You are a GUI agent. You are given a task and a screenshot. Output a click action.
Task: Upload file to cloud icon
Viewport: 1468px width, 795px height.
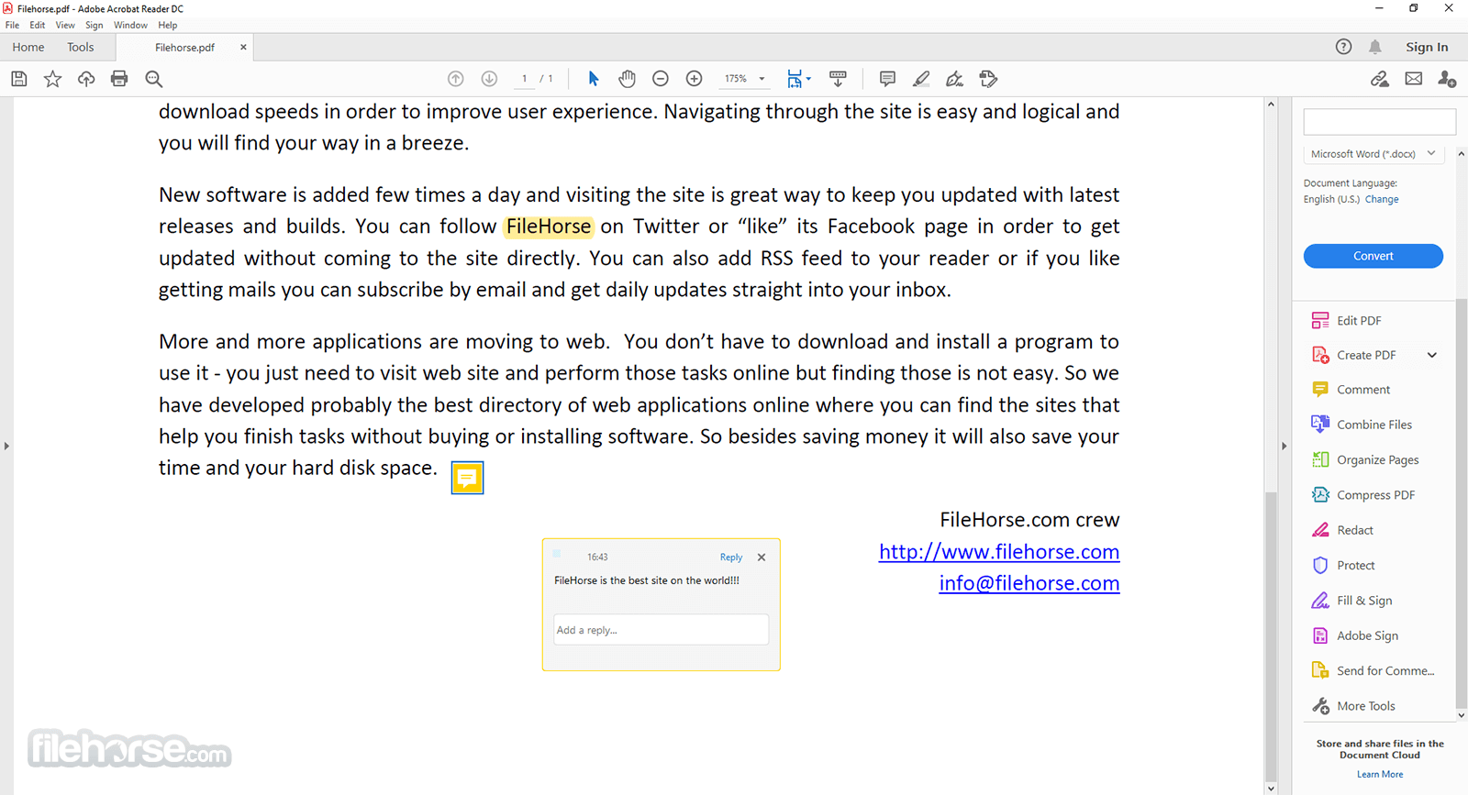[x=86, y=79]
